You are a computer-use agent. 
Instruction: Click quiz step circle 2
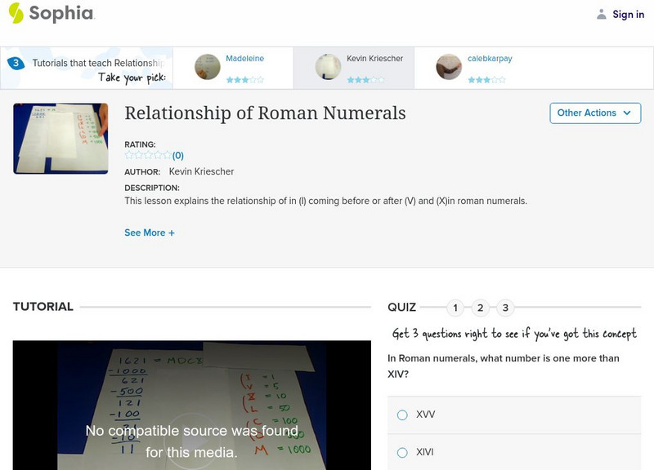(481, 308)
